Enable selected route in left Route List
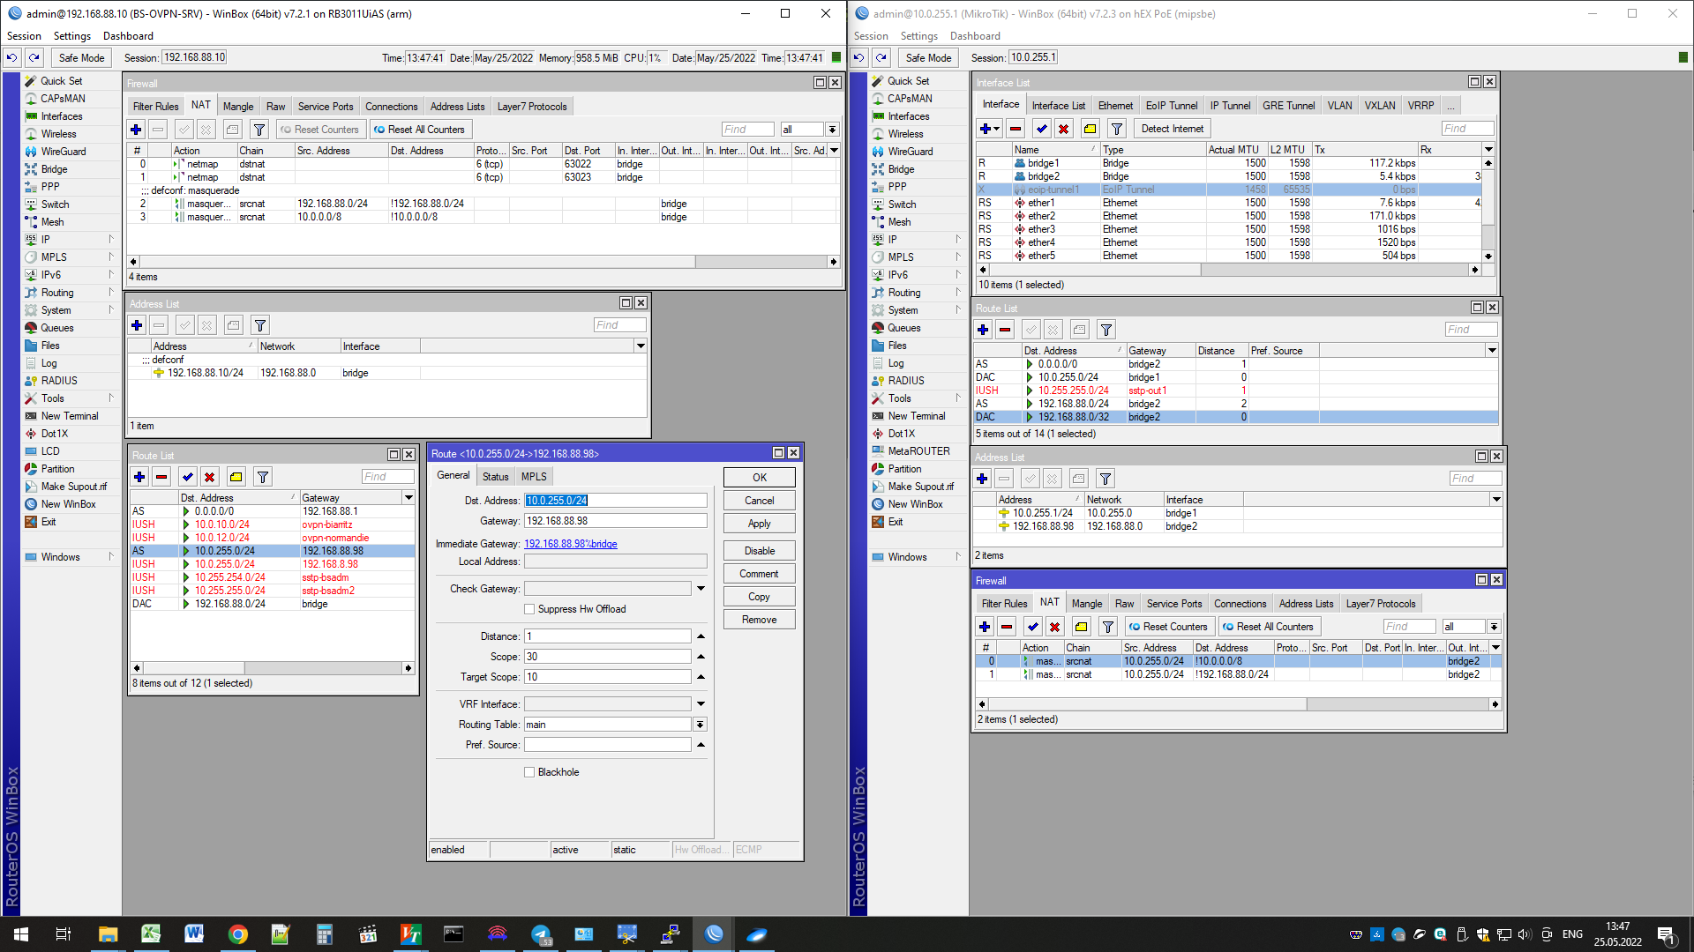This screenshot has width=1694, height=952. click(x=188, y=477)
